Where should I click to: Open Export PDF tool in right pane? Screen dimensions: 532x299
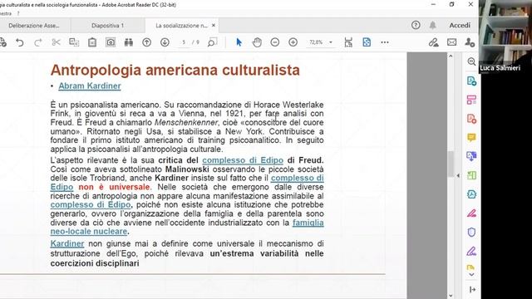tap(471, 81)
